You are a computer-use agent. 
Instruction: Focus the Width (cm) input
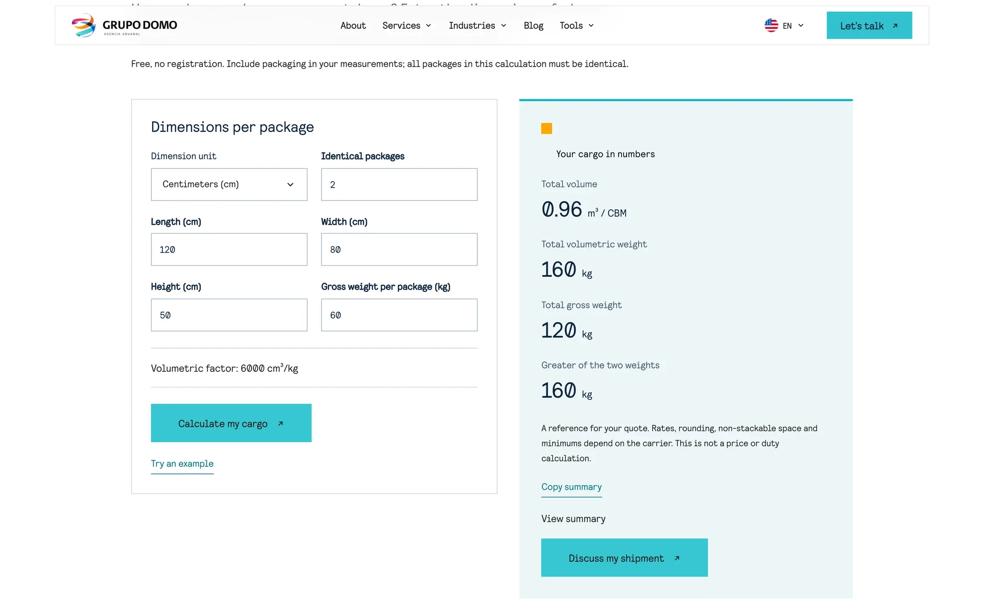[x=399, y=250]
